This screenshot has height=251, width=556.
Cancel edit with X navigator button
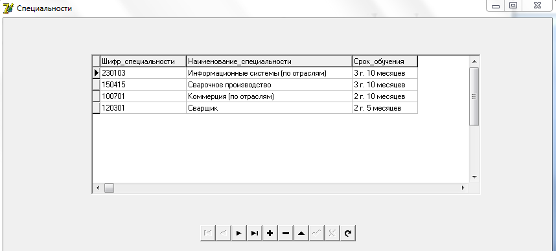point(332,233)
